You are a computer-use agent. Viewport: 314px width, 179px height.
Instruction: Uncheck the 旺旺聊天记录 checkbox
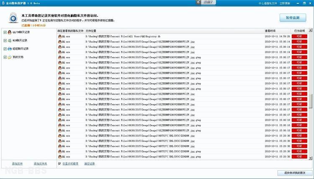[x=5, y=49]
